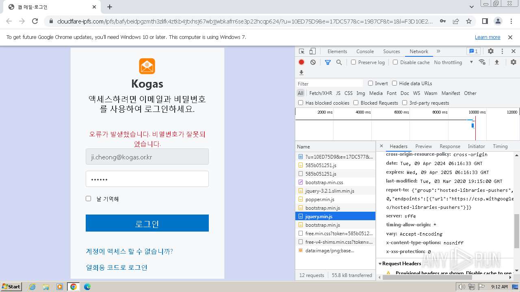This screenshot has width=520, height=292.
Task: Check Hide data URLs checkbox
Action: click(394, 83)
